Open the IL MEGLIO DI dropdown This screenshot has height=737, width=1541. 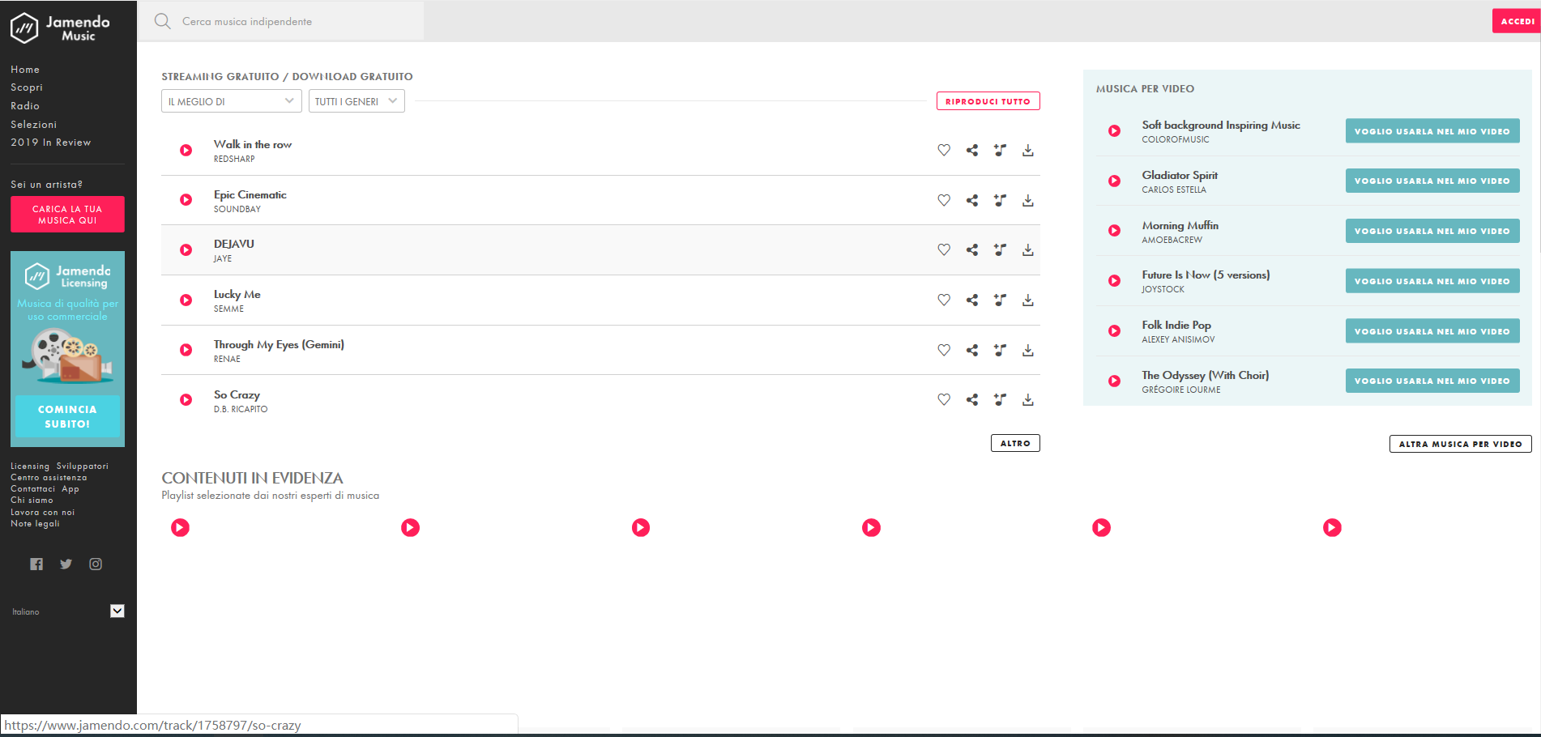coord(232,101)
